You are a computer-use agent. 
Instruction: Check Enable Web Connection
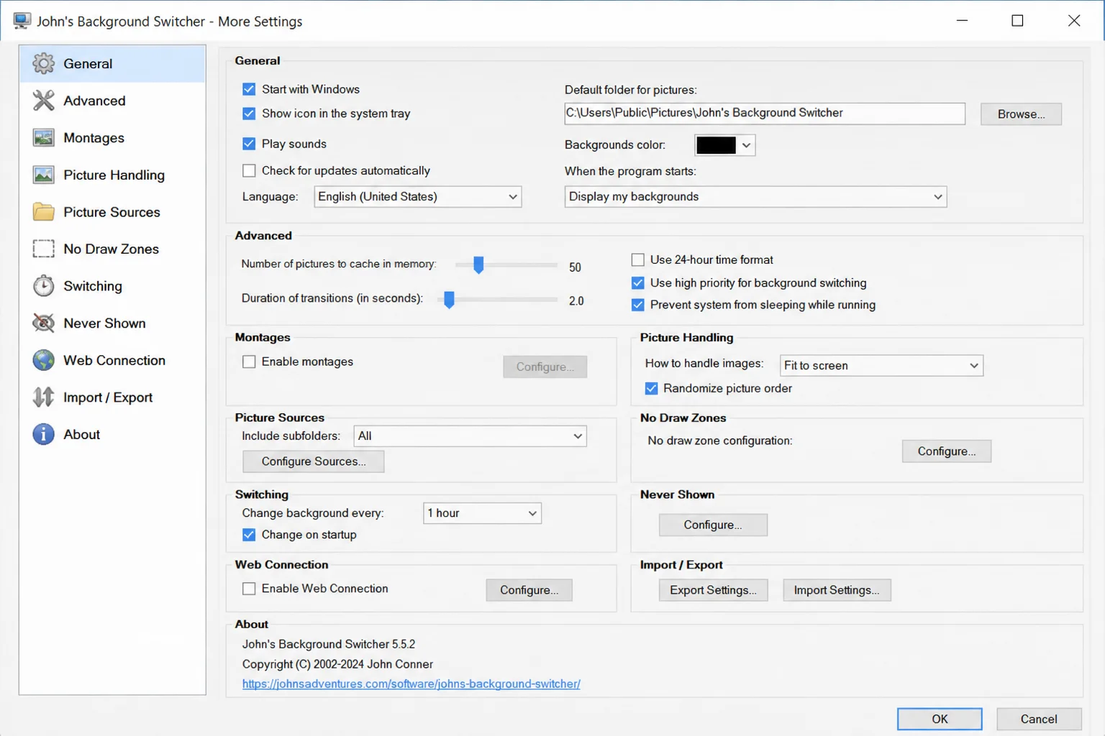click(249, 589)
